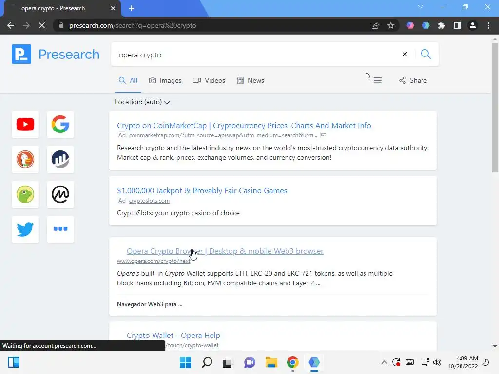Open the Google search shortcut tile
499x374 pixels.
coord(60,124)
